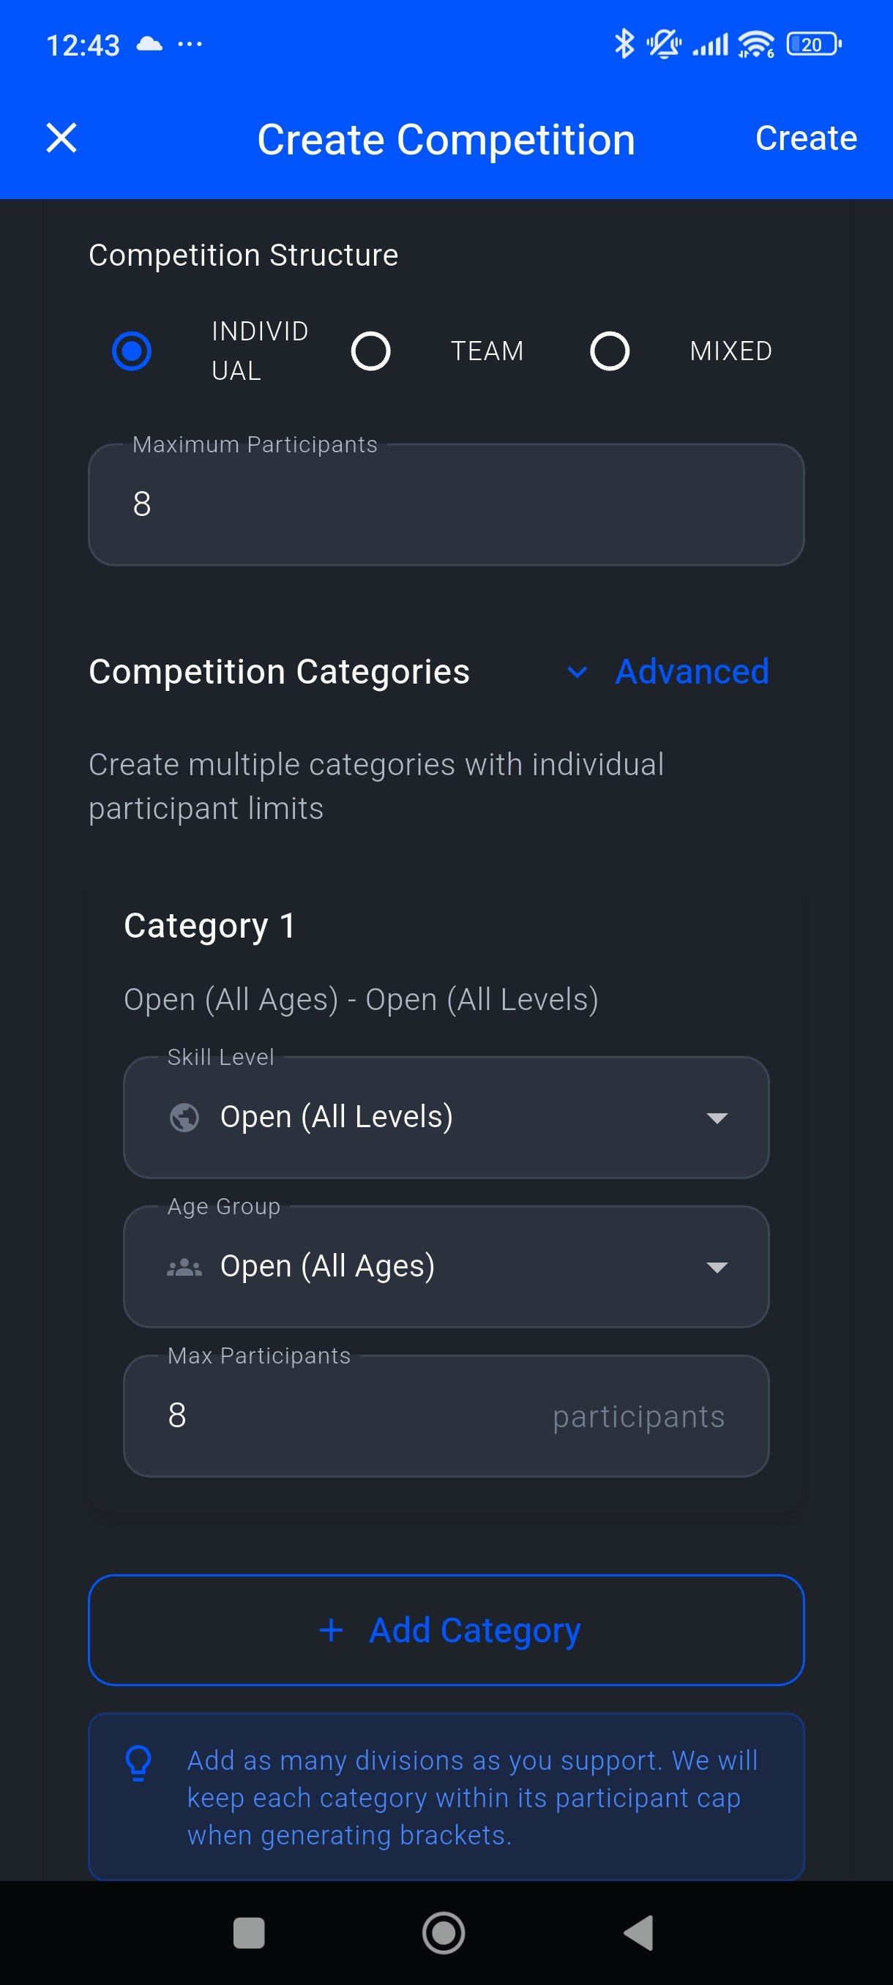Close the Create Competition screen via X icon
Viewport: 893px width, 1985px height.
tap(61, 139)
